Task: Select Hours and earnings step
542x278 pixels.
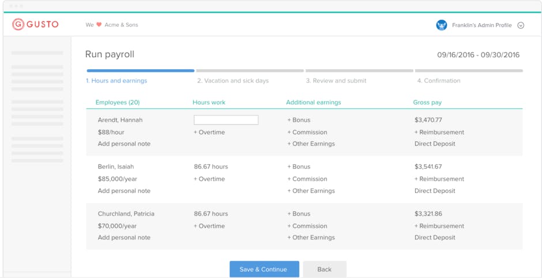Action: tap(116, 81)
